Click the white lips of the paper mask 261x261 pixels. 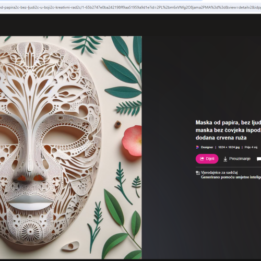tap(30, 203)
